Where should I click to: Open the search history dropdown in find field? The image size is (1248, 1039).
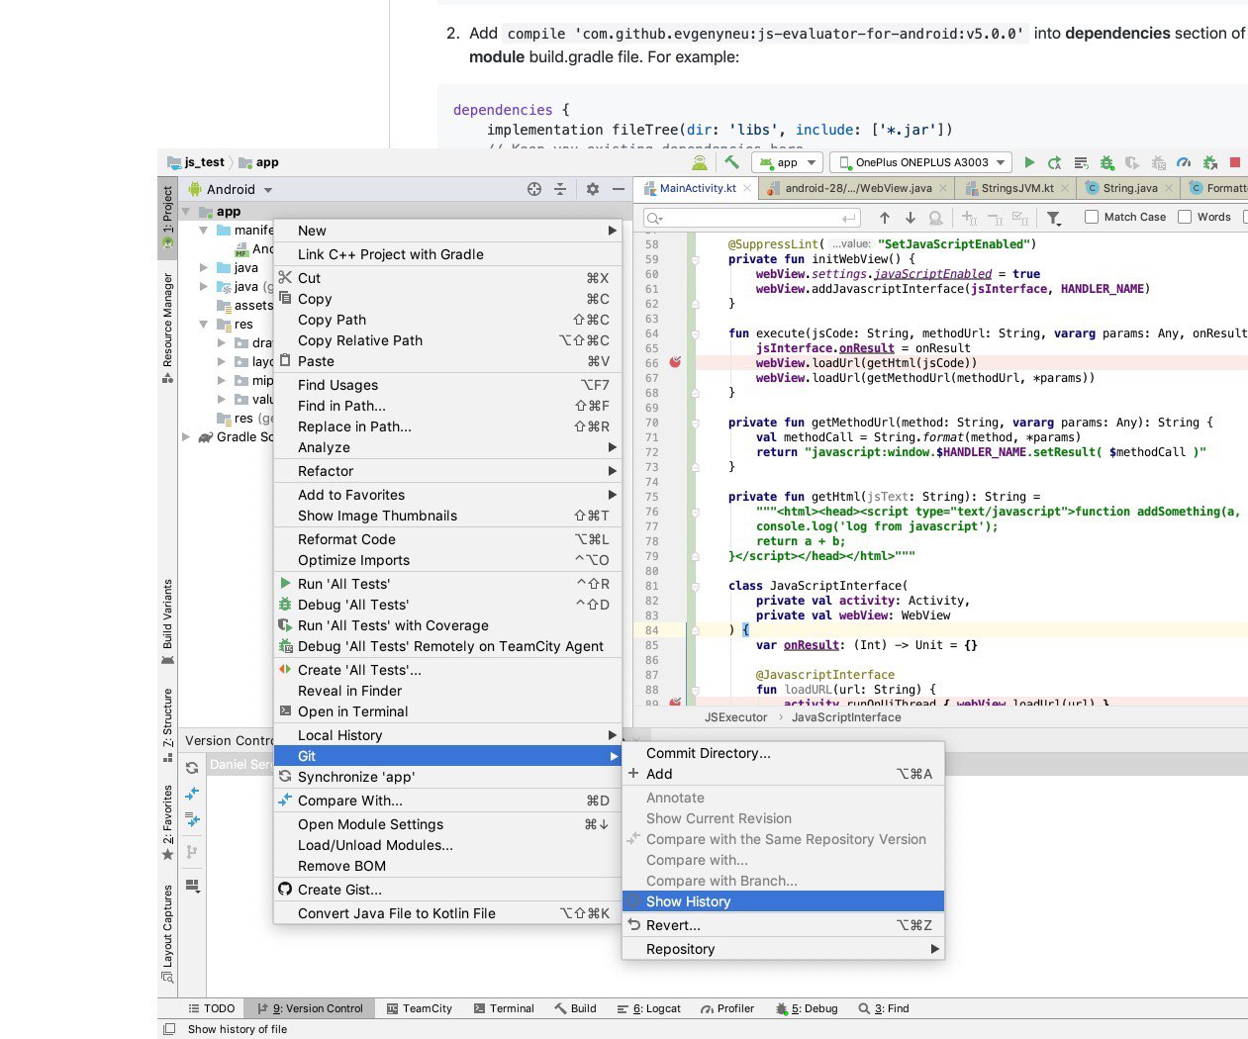click(x=655, y=218)
